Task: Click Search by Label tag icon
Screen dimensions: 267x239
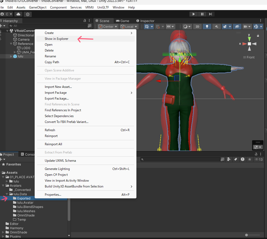Action: click(x=236, y=159)
